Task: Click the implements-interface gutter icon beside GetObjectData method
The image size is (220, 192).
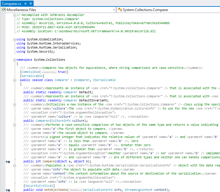Action: click(8, 190)
